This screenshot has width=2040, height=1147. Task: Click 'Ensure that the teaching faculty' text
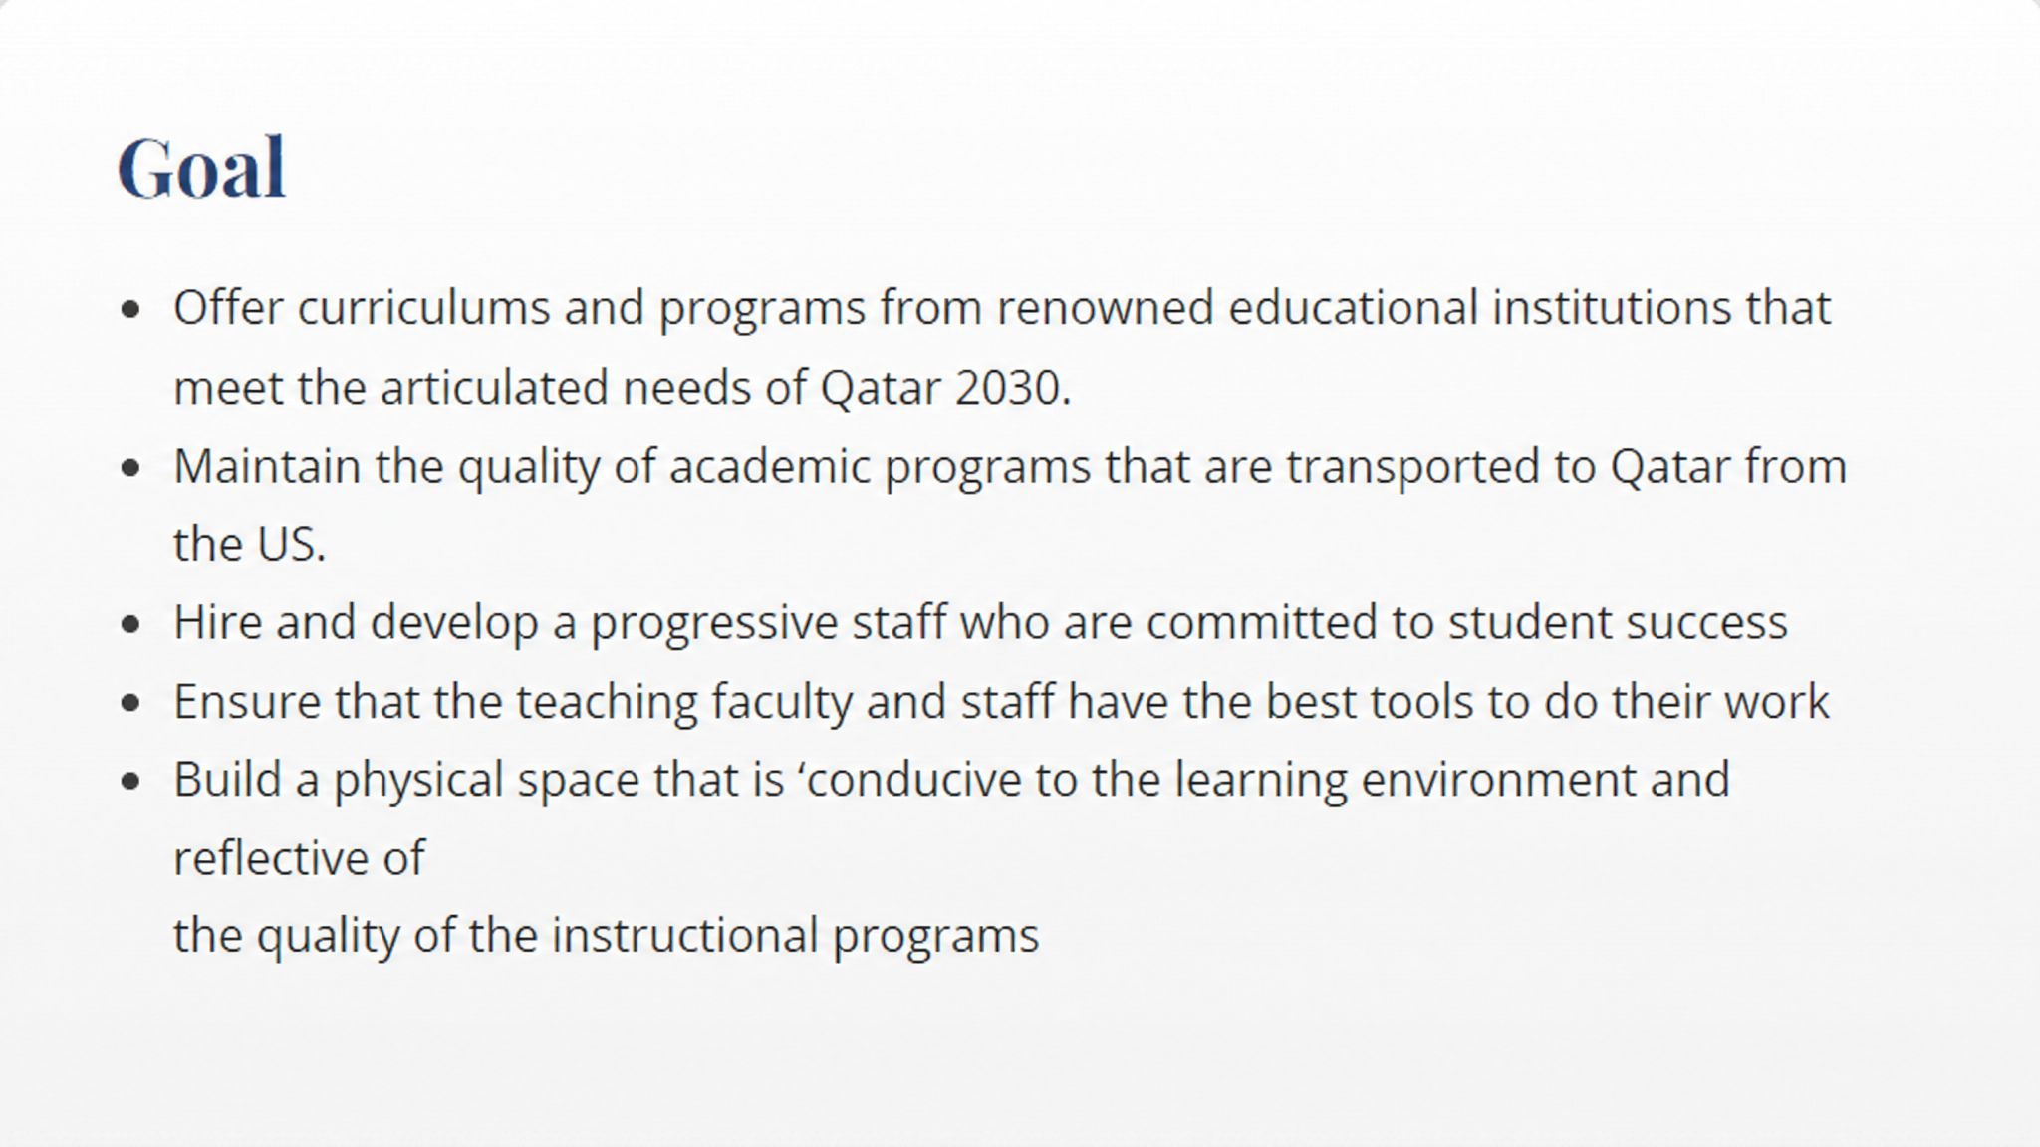point(513,702)
